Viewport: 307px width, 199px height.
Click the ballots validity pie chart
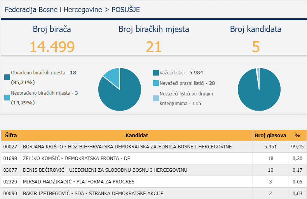(x=259, y=89)
